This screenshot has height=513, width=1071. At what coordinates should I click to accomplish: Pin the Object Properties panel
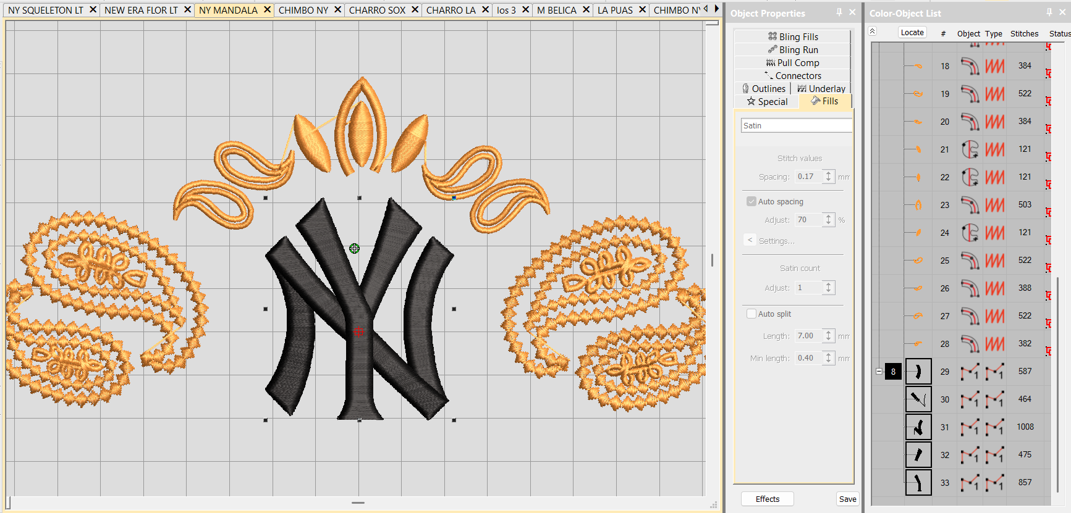839,12
